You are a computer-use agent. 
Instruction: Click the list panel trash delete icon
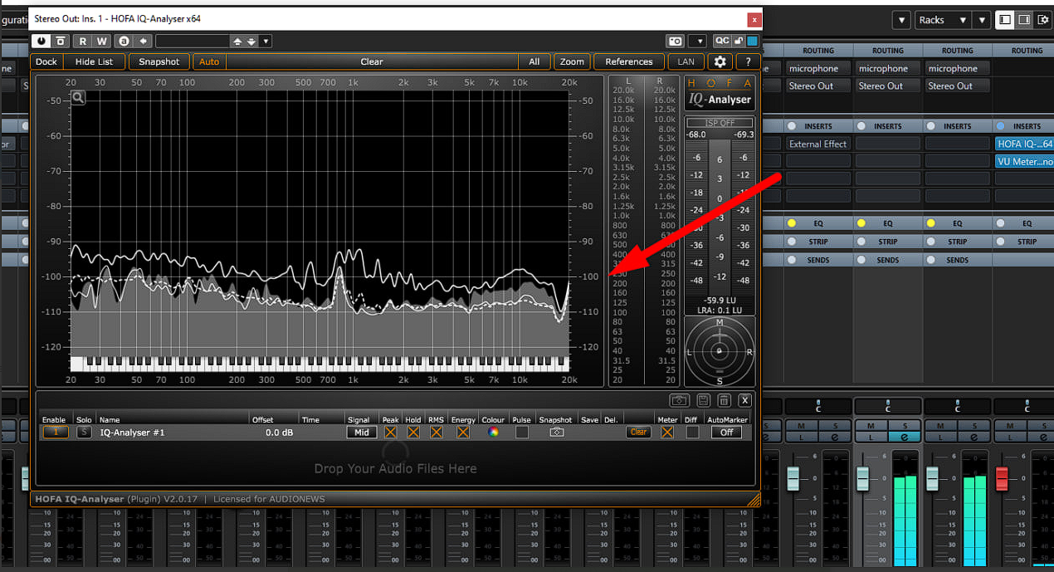(x=724, y=400)
